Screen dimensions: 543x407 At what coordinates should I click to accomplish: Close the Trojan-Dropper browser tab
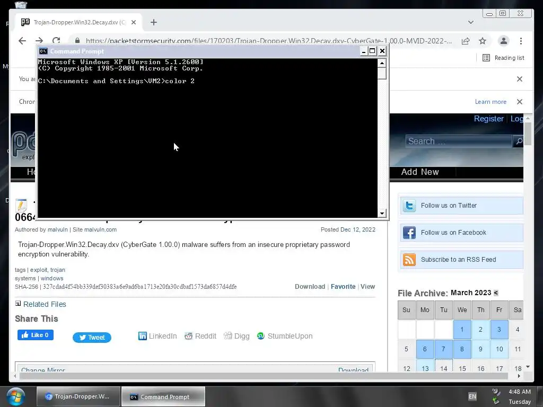134,22
